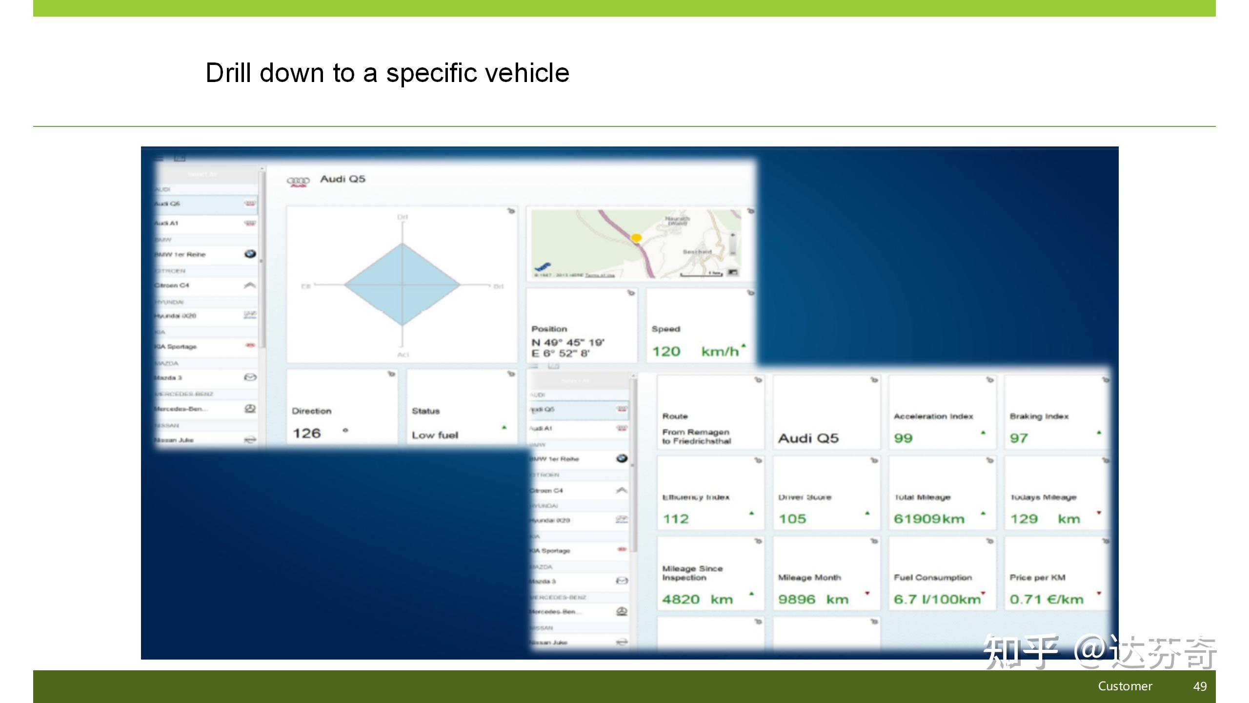The height and width of the screenshot is (703, 1249).
Task: Click the corner icon on the Speed card
Action: pos(751,292)
